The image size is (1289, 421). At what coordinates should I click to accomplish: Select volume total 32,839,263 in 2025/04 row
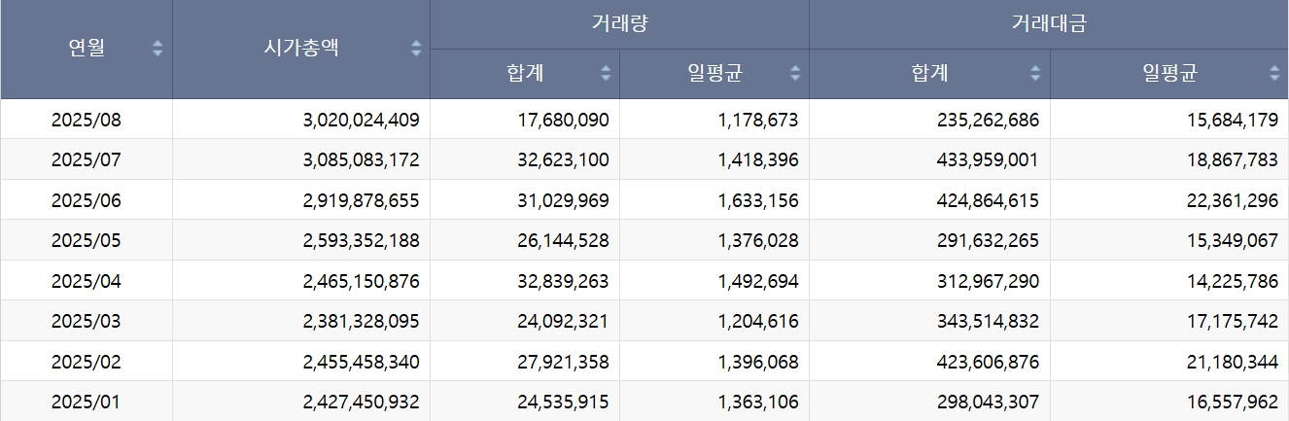[x=565, y=281]
